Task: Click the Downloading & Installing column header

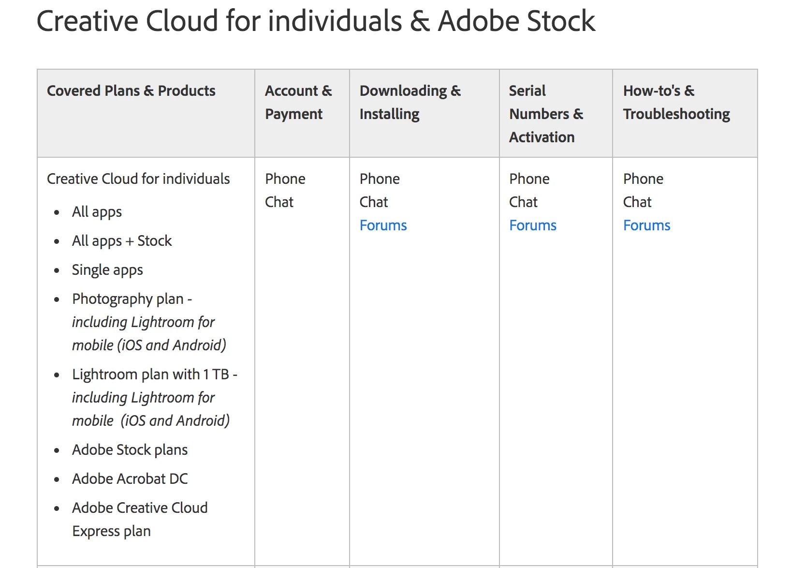Action: click(x=410, y=102)
